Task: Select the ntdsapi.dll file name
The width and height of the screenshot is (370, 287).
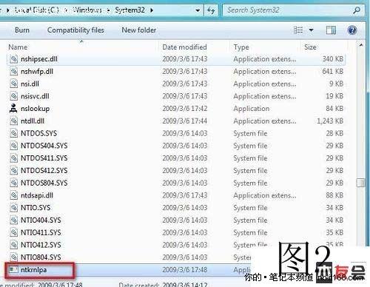Action: 37,195
